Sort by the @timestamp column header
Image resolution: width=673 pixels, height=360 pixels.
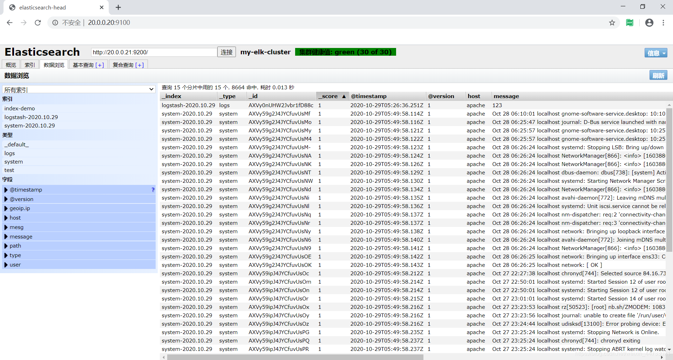[x=387, y=96]
